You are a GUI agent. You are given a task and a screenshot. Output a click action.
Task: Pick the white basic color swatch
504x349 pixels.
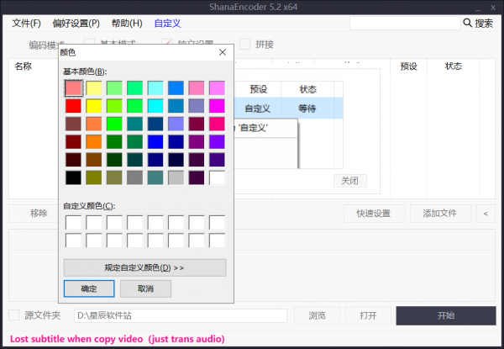click(x=217, y=177)
